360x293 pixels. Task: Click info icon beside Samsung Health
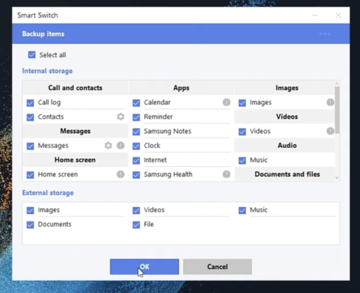tap(226, 174)
